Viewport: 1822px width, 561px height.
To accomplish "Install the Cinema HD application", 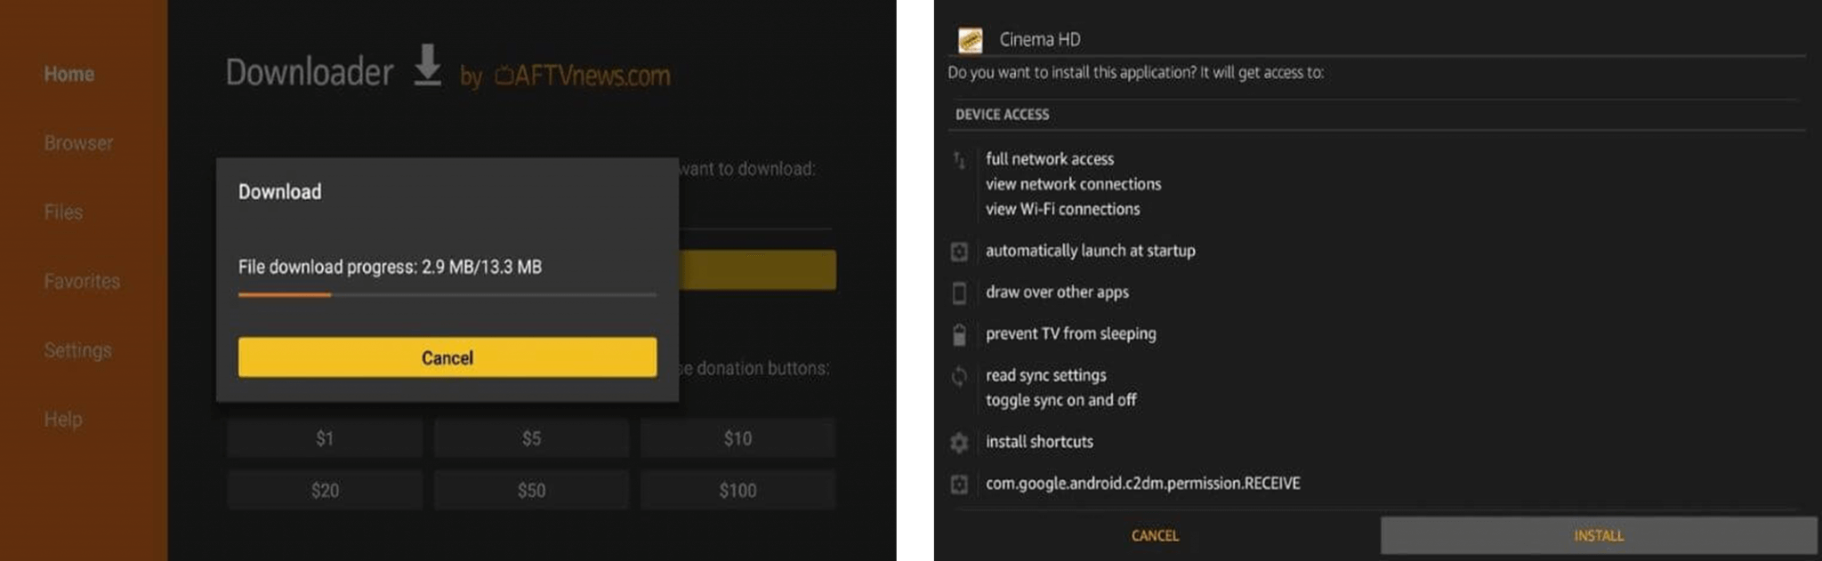I will point(1599,535).
